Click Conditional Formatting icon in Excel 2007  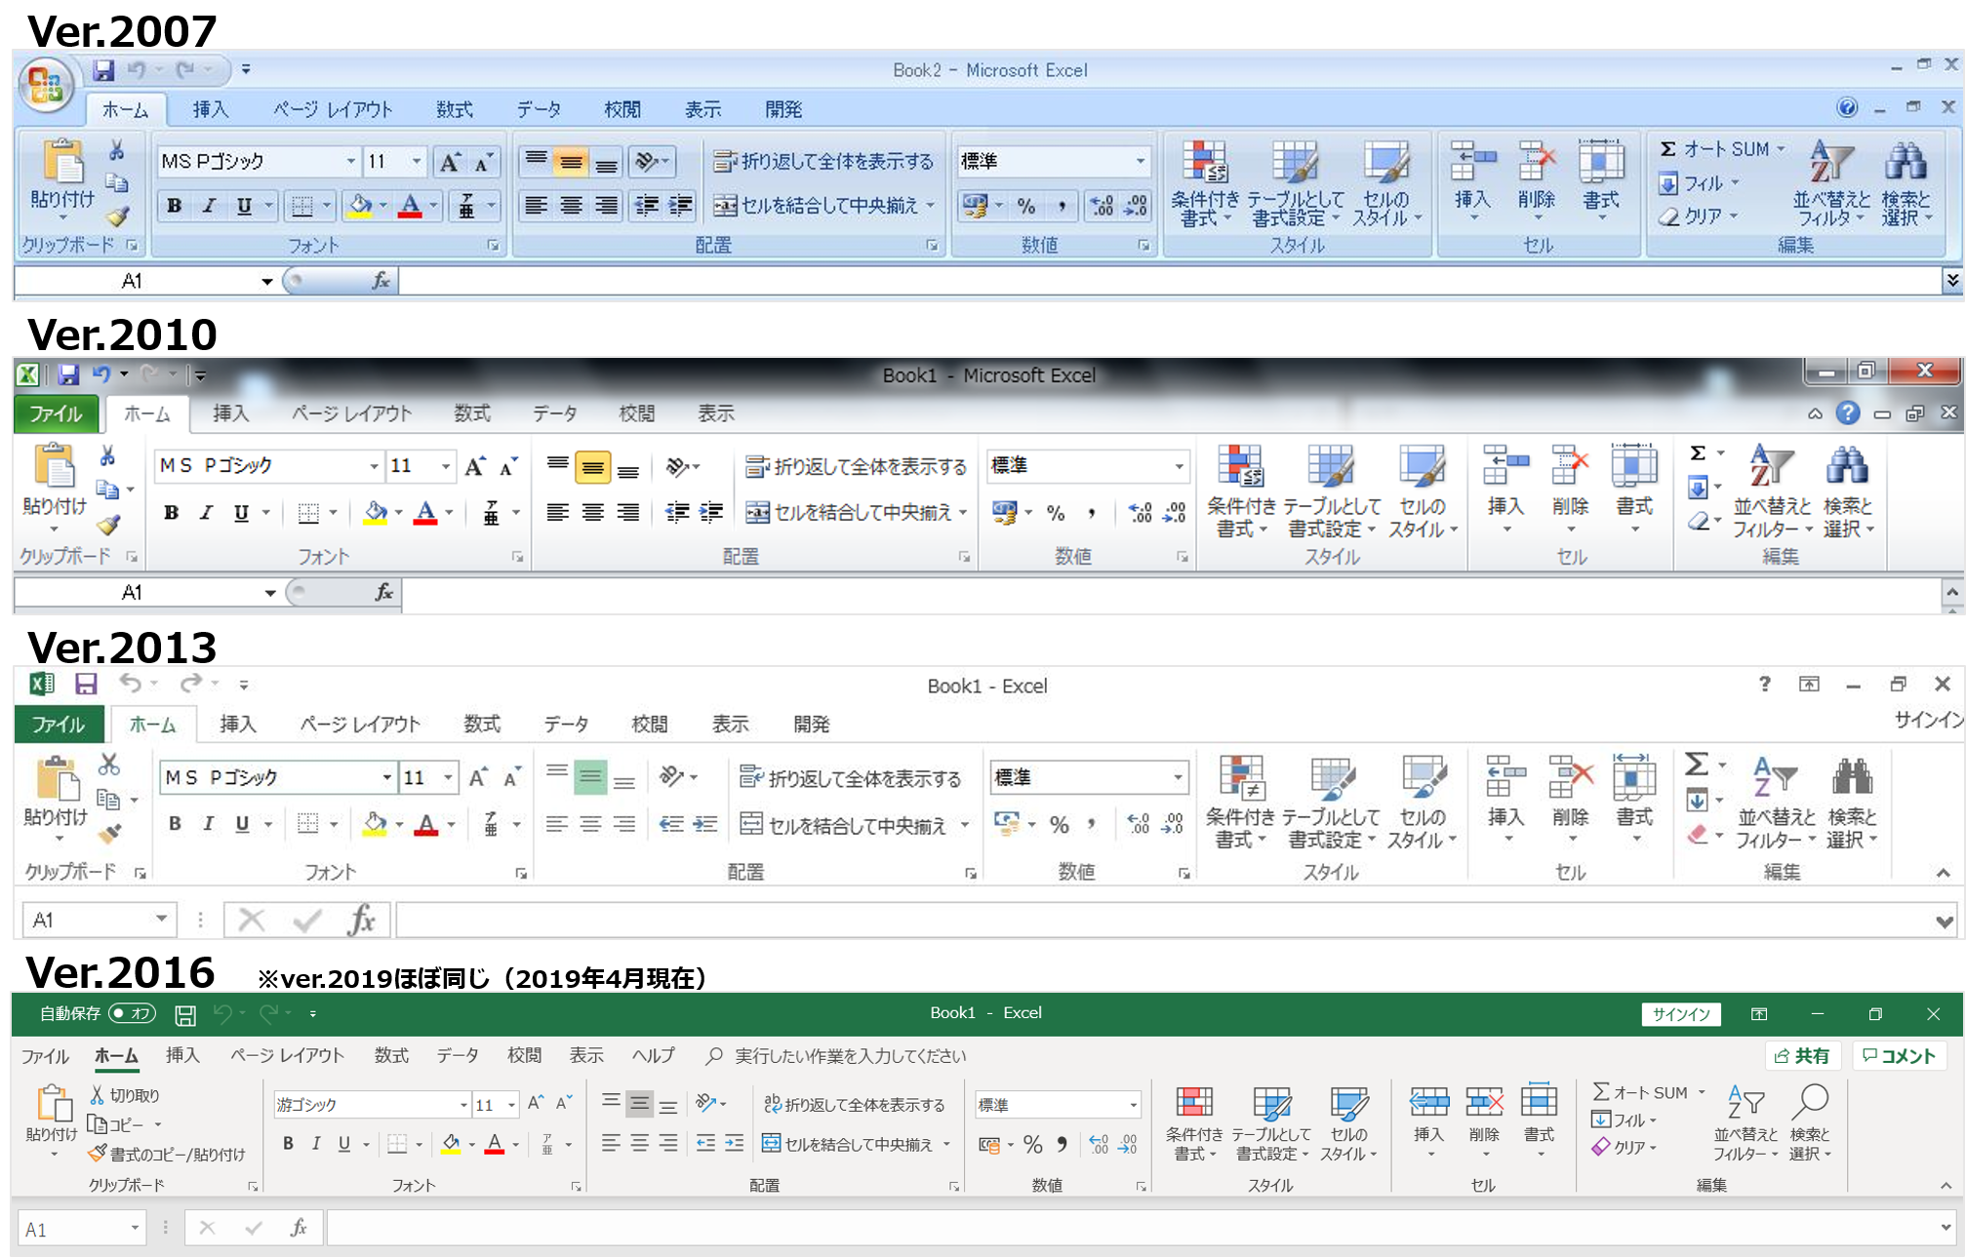point(1205,161)
